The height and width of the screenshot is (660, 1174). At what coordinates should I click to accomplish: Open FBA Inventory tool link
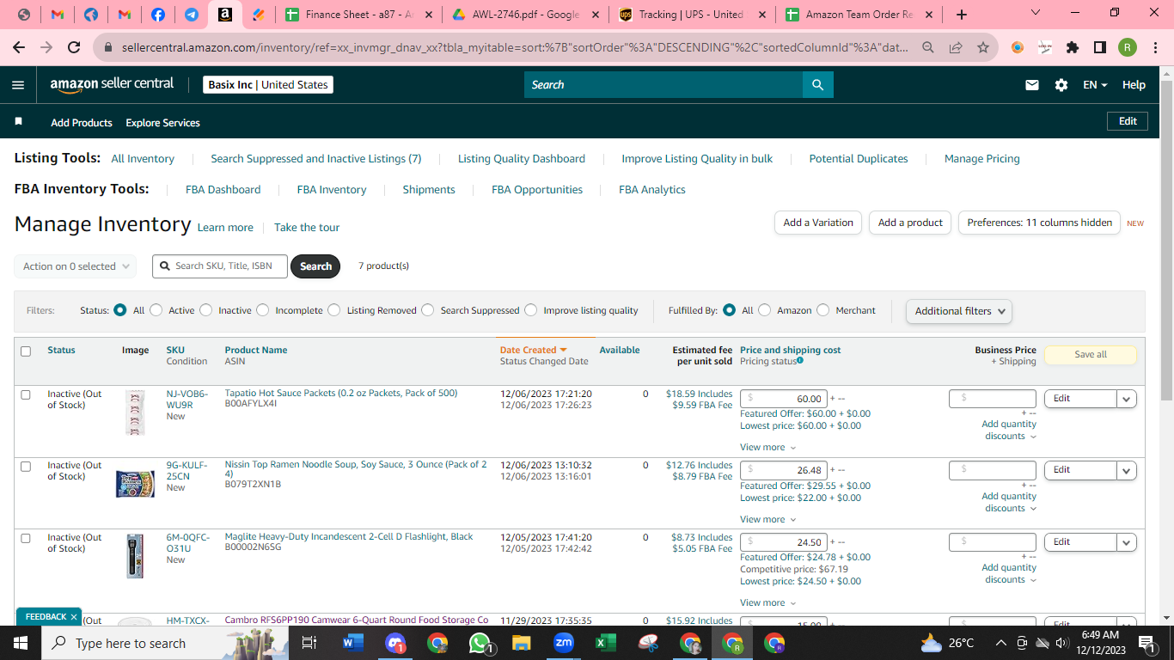(332, 190)
